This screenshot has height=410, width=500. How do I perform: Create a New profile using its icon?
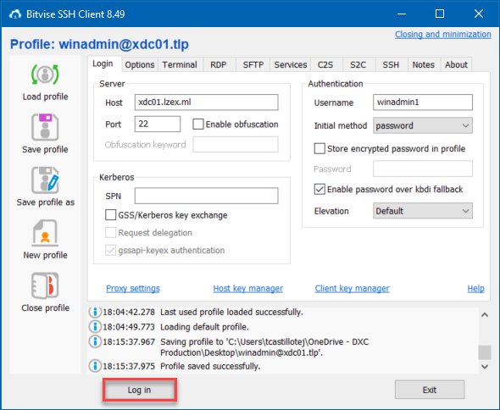(45, 233)
